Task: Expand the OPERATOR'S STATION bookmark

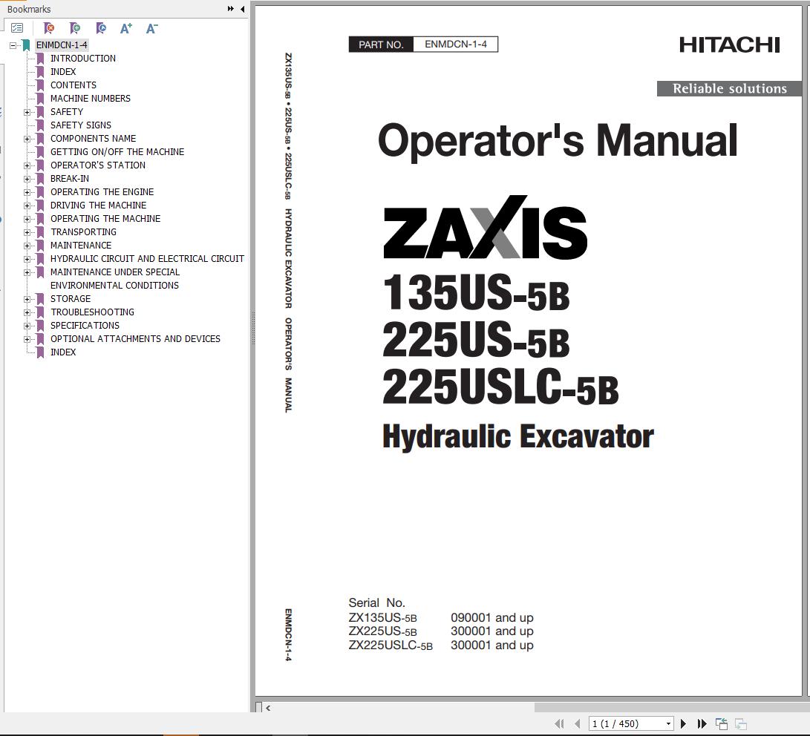Action: (x=27, y=165)
